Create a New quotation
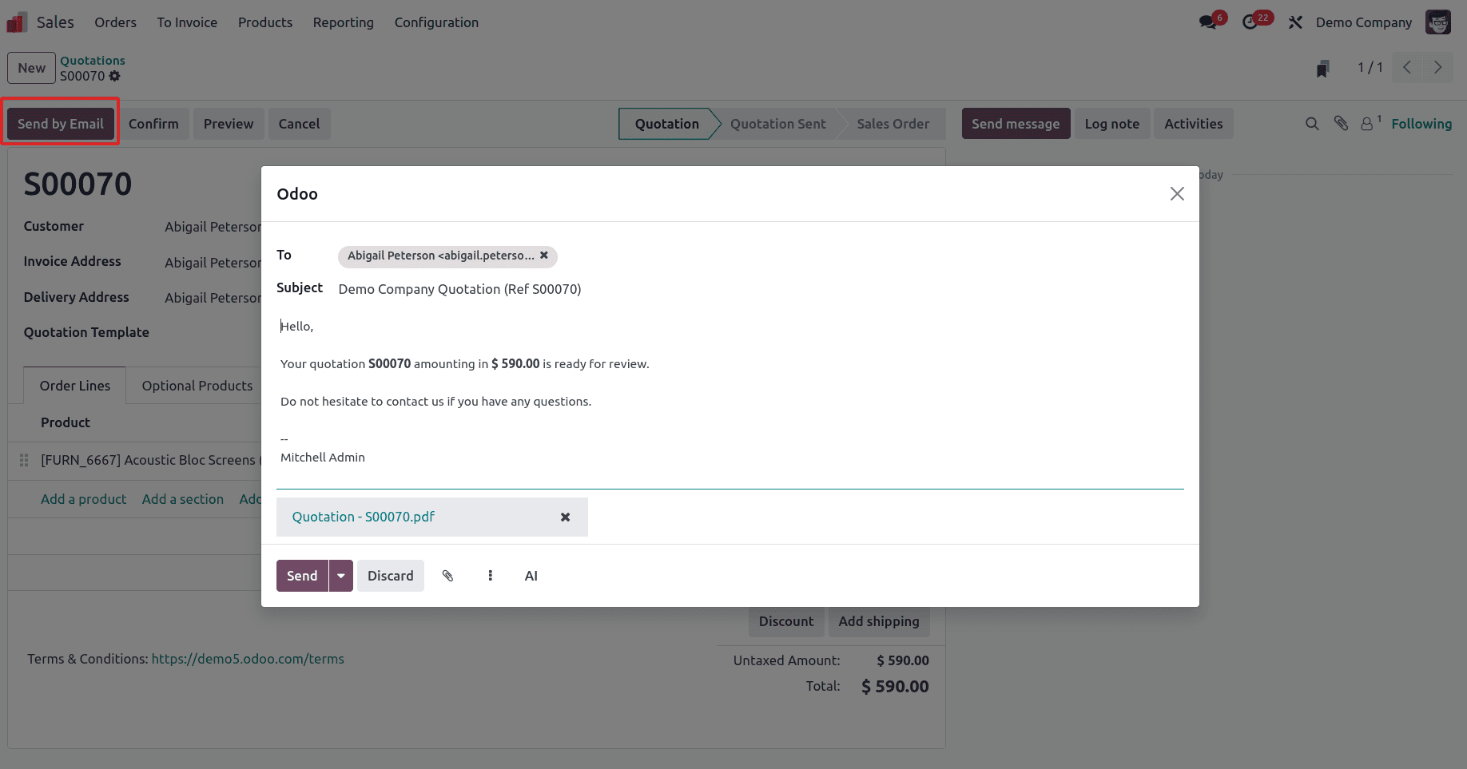Image resolution: width=1467 pixels, height=769 pixels. [x=32, y=68]
